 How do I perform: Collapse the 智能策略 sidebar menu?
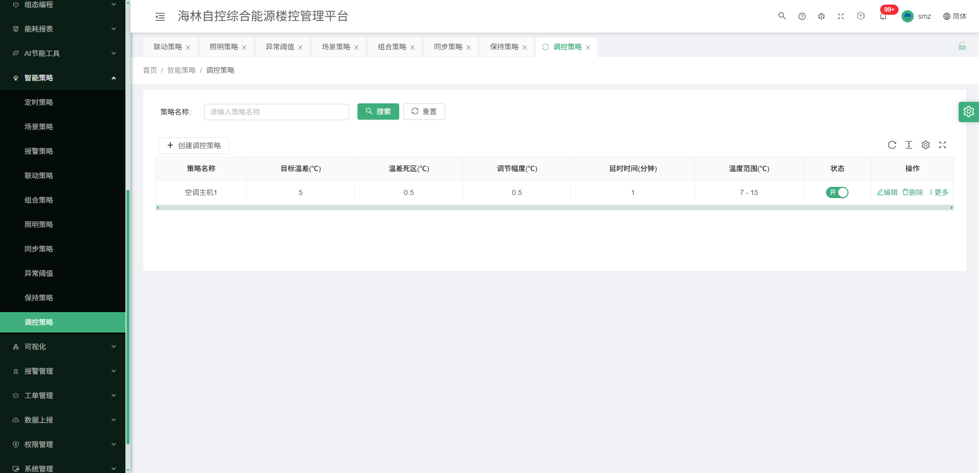coord(63,78)
